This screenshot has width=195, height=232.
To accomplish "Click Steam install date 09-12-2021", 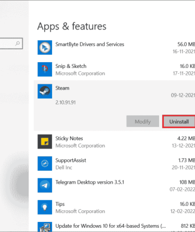I will click(183, 95).
